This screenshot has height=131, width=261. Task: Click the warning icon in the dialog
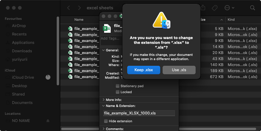(x=161, y=20)
